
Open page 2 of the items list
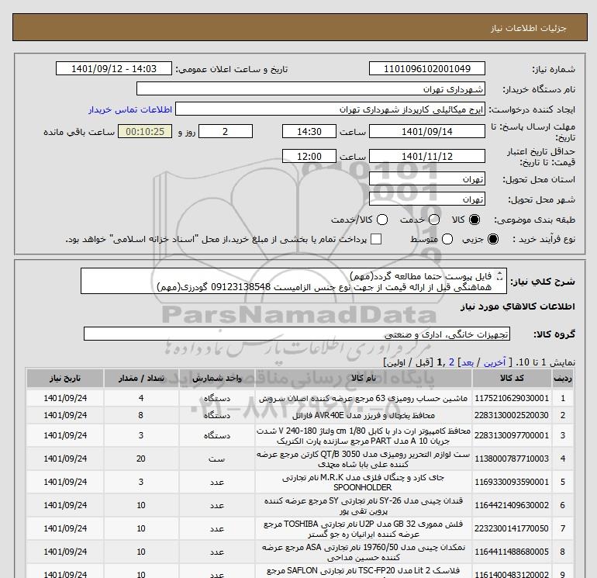tap(451, 362)
